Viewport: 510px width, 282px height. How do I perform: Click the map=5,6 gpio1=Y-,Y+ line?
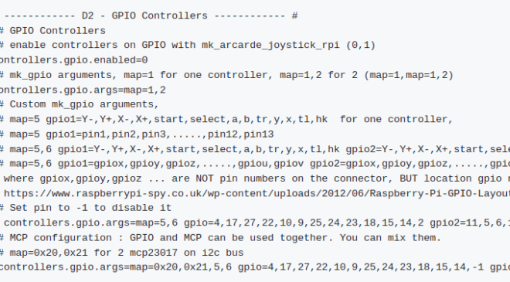coord(255,149)
